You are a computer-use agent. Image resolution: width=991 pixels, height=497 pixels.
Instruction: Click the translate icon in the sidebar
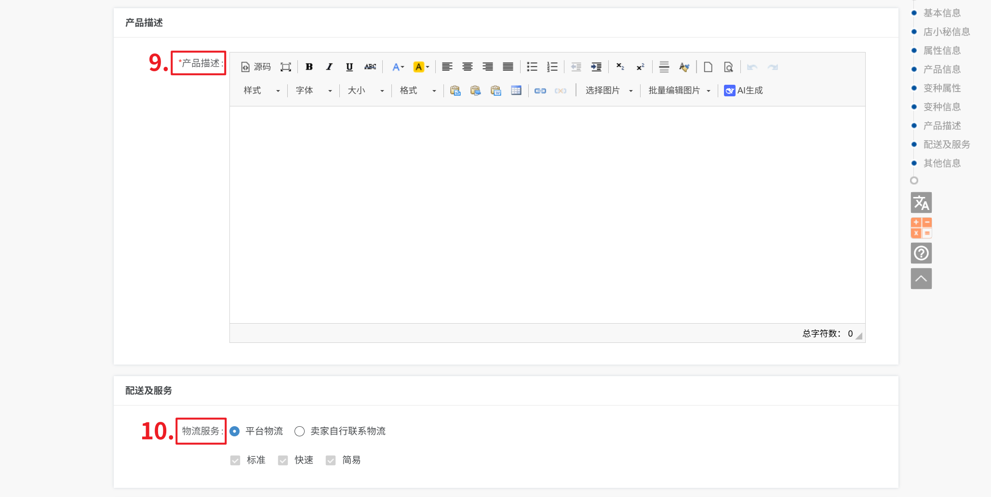(x=921, y=203)
